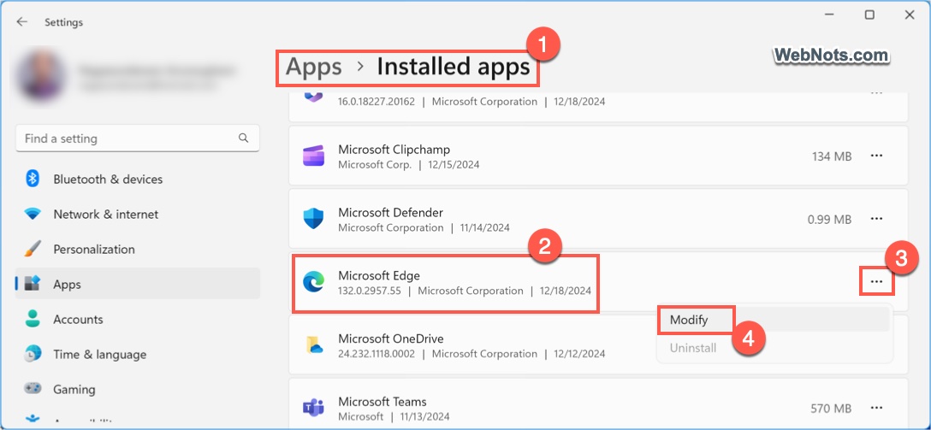The image size is (931, 430).
Task: Click the Microsoft Teams app name
Action: pos(382,402)
